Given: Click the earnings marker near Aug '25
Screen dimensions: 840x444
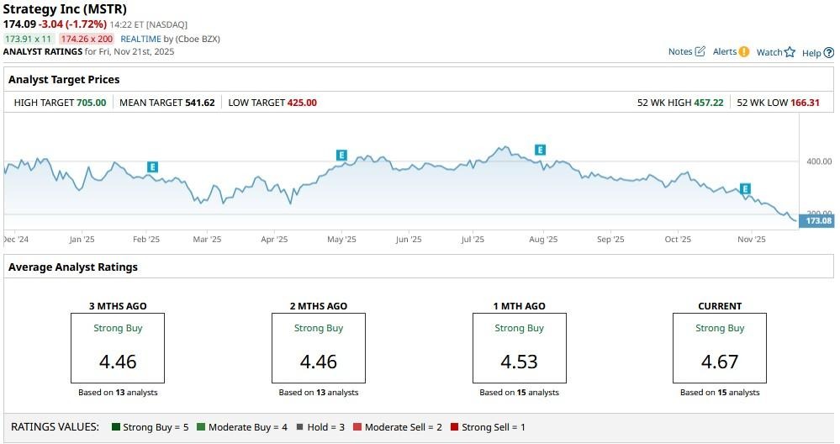Looking at the screenshot, I should coord(540,150).
